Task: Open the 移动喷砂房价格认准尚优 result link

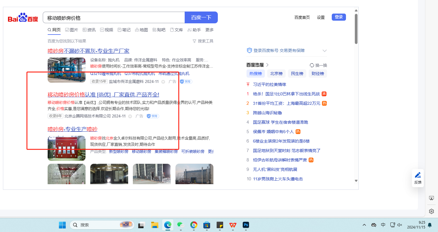Action: point(103,95)
